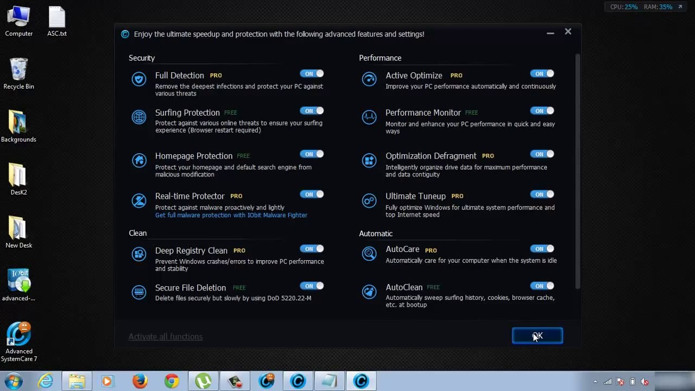Click the Deep Registry Clean icon
This screenshot has width=695, height=391.
[x=139, y=254]
